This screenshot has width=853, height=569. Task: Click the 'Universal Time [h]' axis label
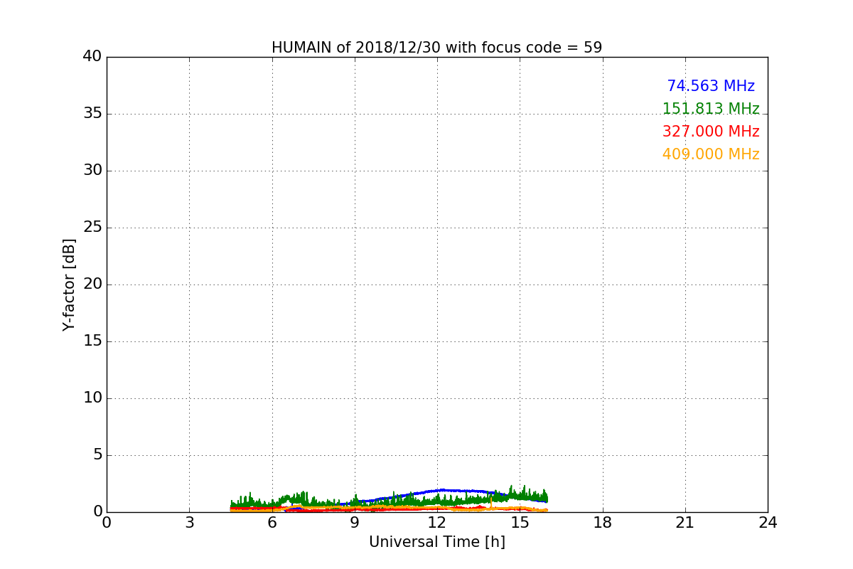point(437,542)
